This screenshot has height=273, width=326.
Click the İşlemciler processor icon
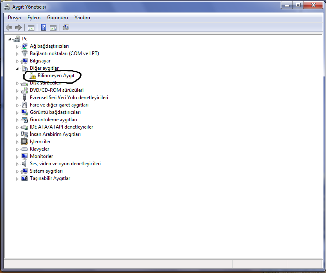click(x=25, y=142)
